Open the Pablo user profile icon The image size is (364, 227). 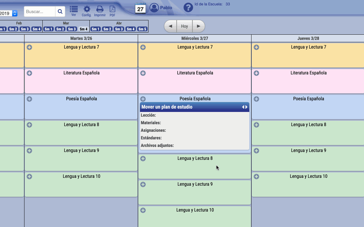[154, 8]
